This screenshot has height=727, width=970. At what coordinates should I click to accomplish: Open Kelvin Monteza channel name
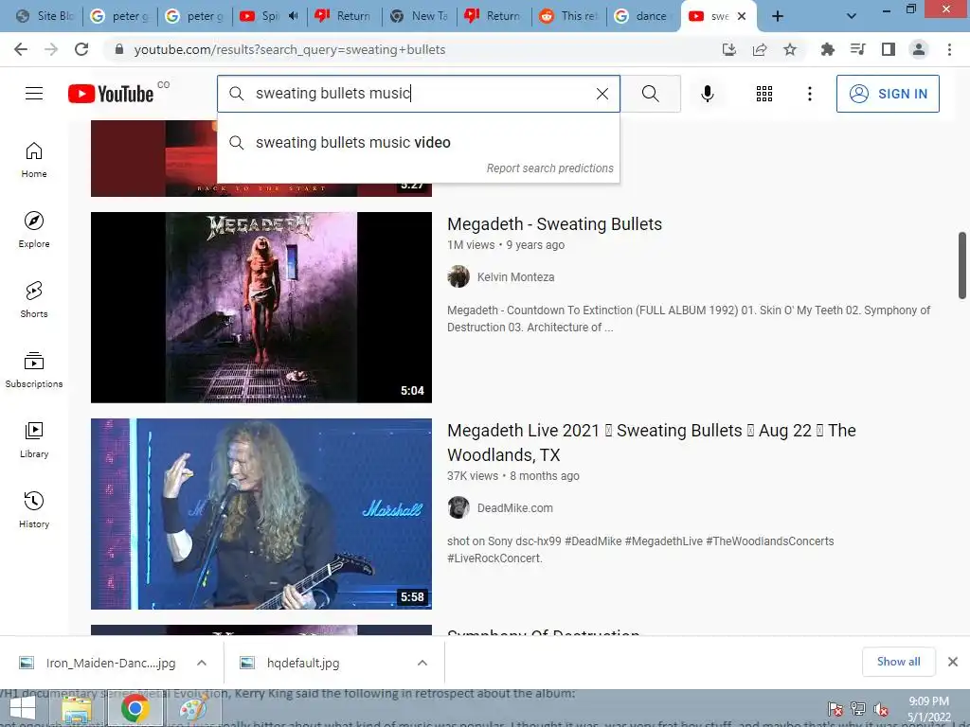[x=515, y=277]
